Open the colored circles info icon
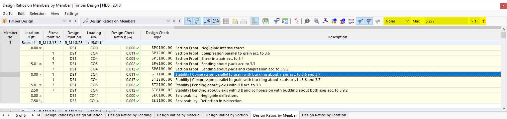 pyautogui.click(x=334, y=21)
